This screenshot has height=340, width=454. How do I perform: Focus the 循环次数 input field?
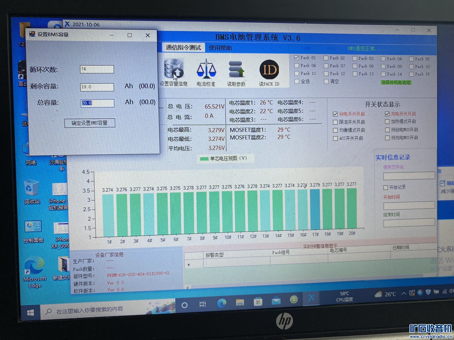pyautogui.click(x=97, y=69)
